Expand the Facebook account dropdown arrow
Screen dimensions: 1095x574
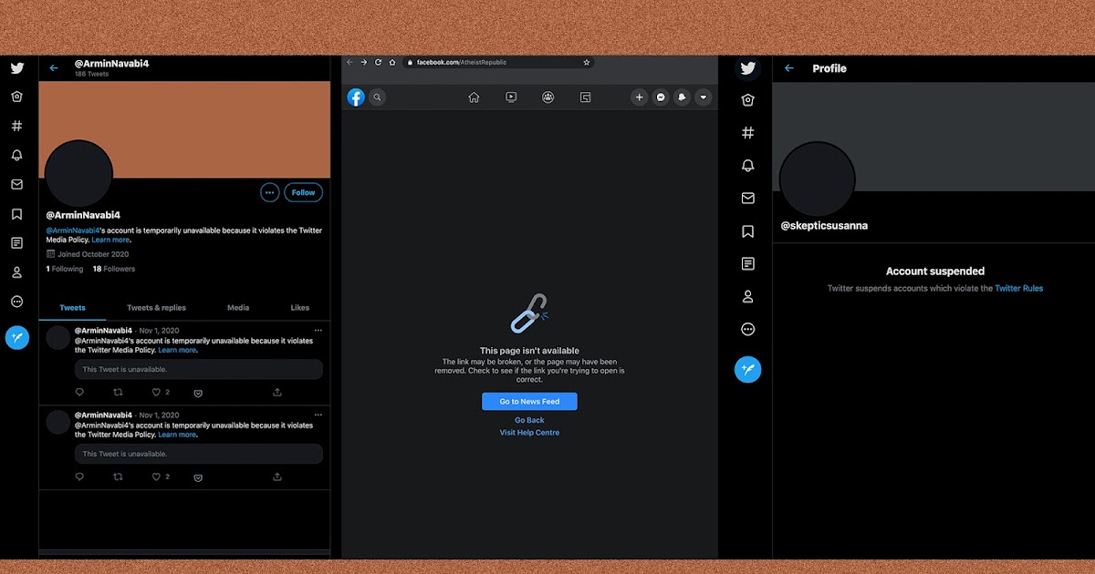pos(704,97)
